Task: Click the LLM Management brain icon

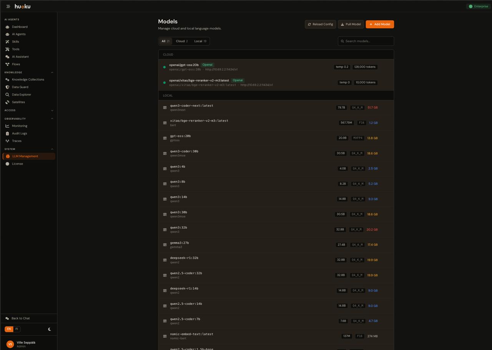Action: click(x=8, y=156)
